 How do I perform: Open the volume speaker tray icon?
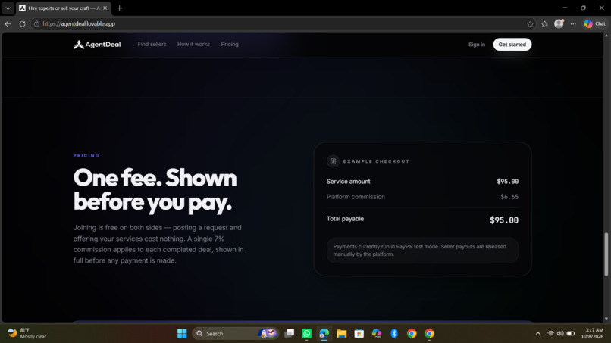pyautogui.click(x=560, y=334)
